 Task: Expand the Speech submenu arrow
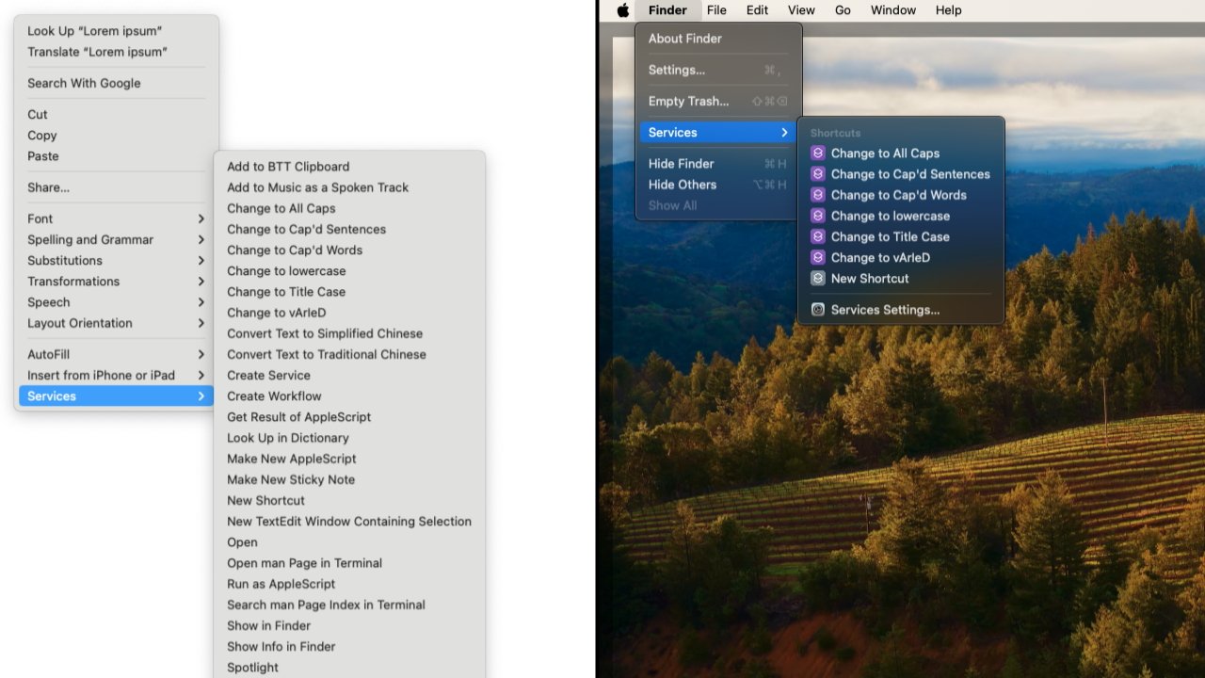tap(201, 302)
